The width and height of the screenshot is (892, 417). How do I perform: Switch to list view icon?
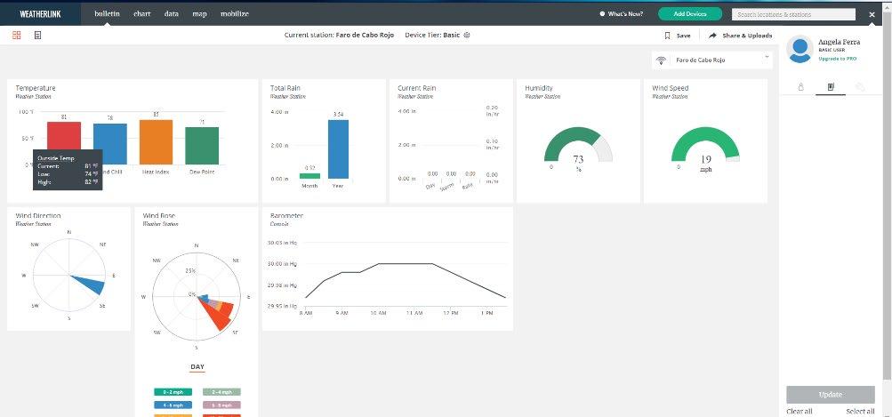(x=37, y=36)
